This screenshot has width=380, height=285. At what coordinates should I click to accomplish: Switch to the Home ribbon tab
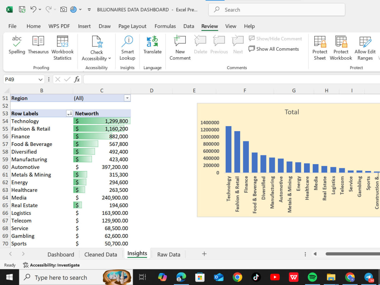point(33,26)
